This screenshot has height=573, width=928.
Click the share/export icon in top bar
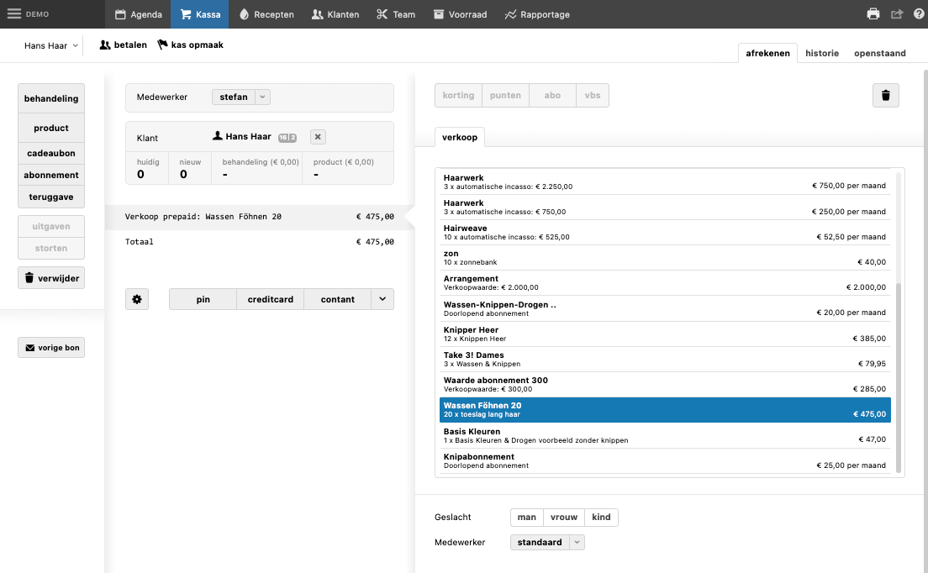tap(897, 14)
